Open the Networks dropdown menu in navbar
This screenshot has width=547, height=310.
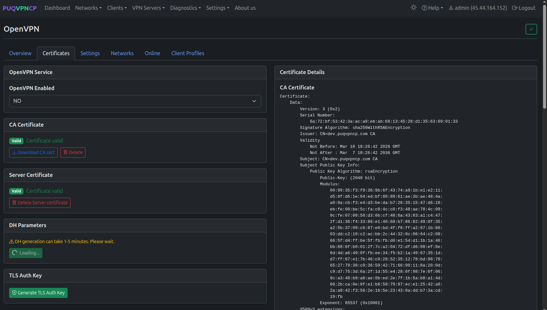pos(88,8)
